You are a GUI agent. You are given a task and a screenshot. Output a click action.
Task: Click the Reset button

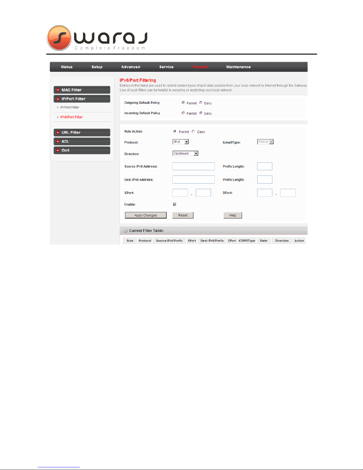pos(183,215)
